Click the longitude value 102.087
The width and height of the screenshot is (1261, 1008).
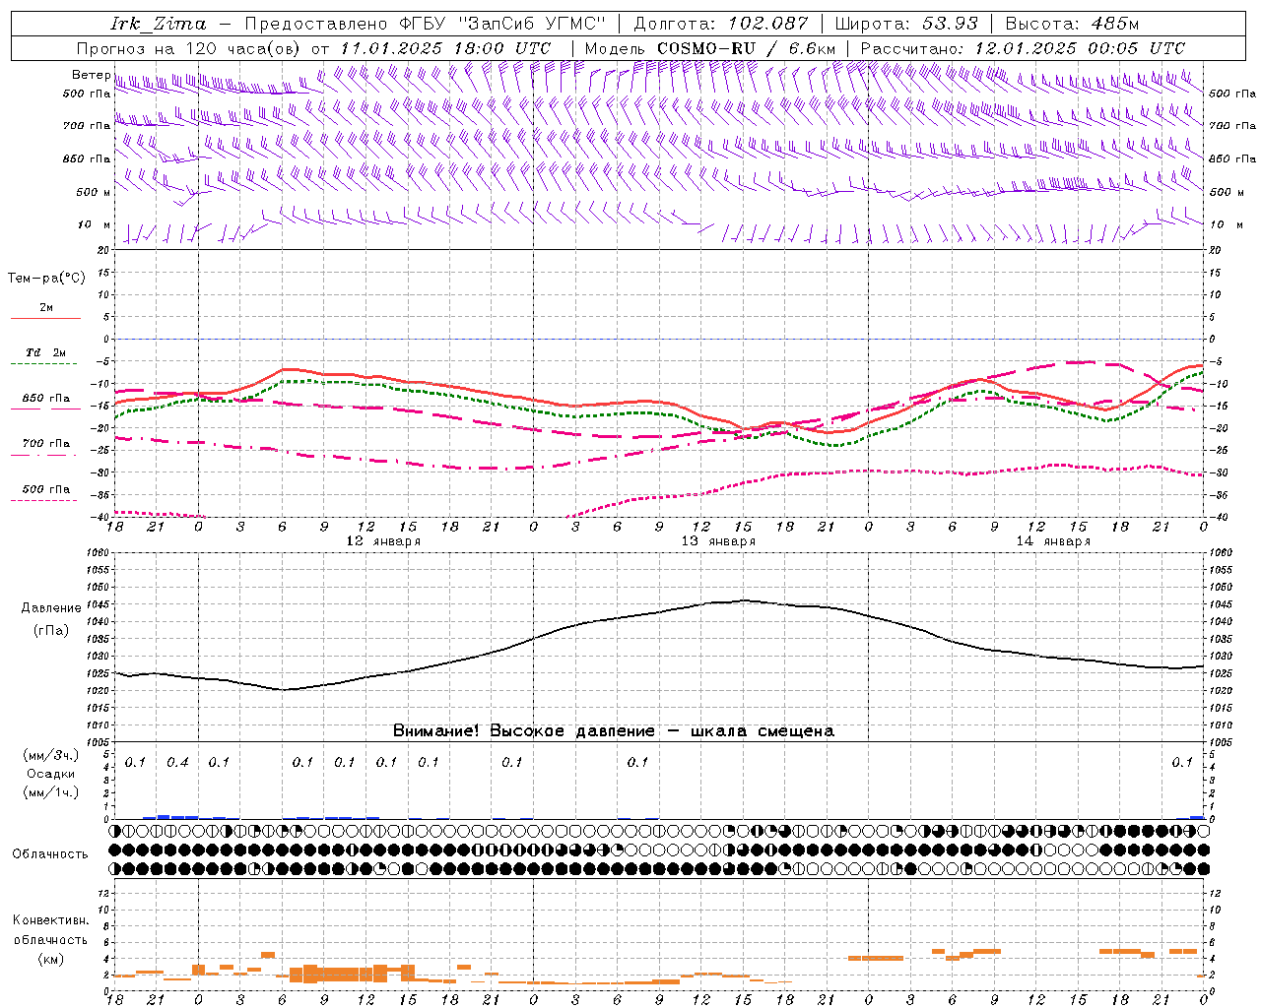768,24
